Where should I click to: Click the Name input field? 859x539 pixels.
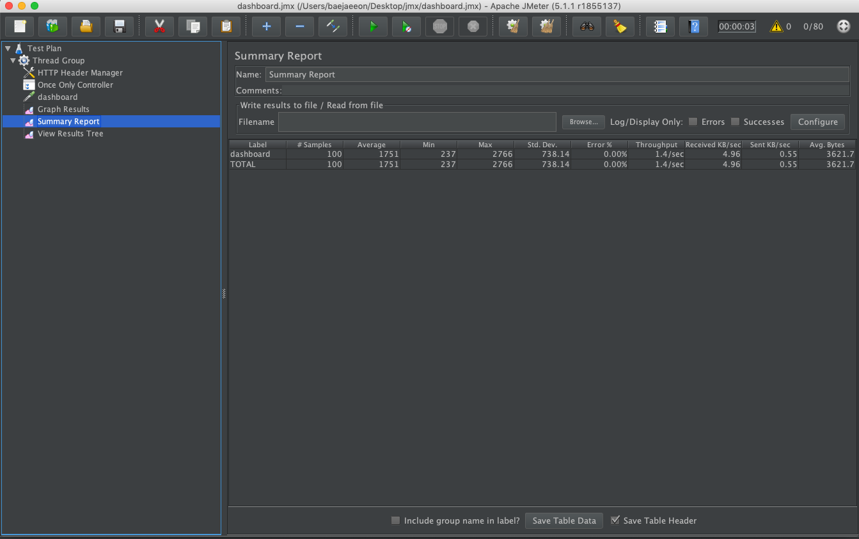(x=557, y=75)
